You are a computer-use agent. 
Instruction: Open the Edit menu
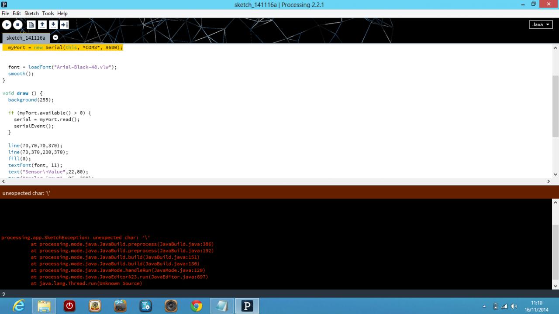coord(17,14)
